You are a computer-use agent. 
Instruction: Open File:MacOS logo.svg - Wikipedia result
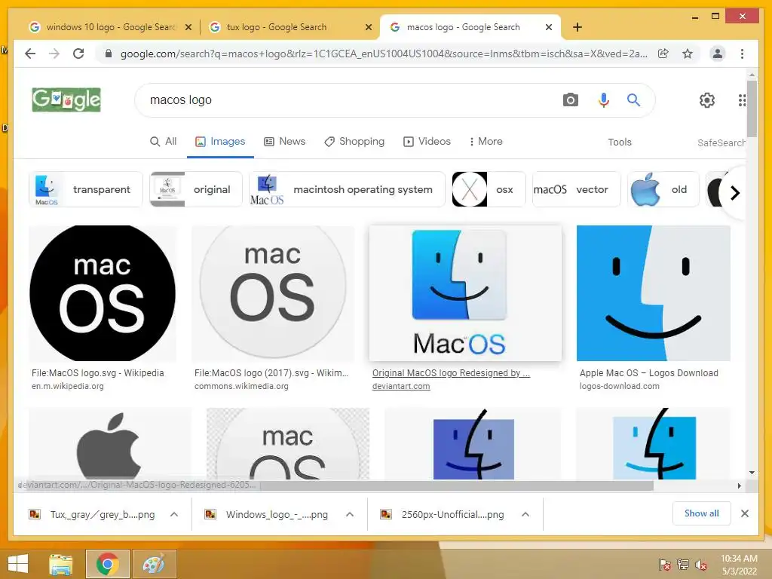pos(97,372)
